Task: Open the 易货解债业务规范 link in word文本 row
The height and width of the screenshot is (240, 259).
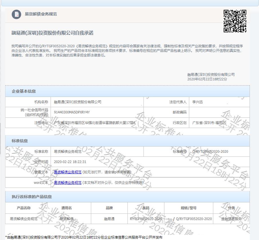Action: pyautogui.click(x=68, y=182)
